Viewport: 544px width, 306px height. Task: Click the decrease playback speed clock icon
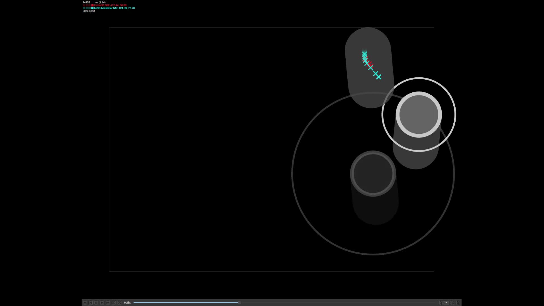pyautogui.click(x=114, y=303)
